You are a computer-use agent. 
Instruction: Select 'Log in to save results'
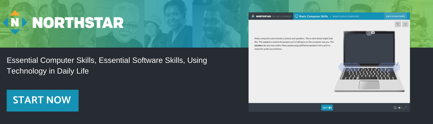(395, 16)
